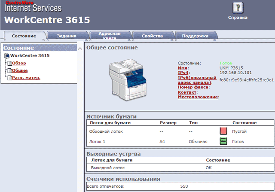Select the WorkCentre 3615 tree node

click(x=30, y=55)
